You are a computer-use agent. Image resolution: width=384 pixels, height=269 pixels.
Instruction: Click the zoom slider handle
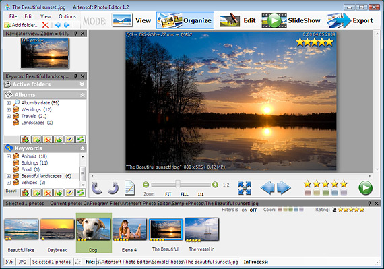(x=178, y=185)
